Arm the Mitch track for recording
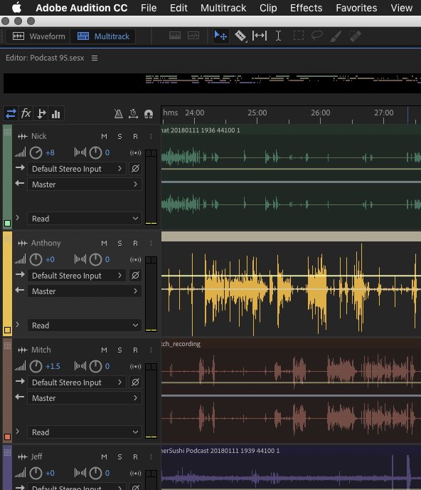 [135, 350]
